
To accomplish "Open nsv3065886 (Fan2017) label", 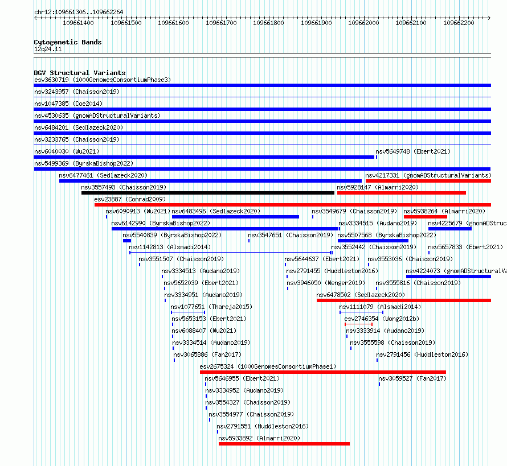I will 207,354.
